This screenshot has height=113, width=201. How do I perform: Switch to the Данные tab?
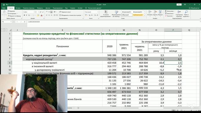(48, 8)
